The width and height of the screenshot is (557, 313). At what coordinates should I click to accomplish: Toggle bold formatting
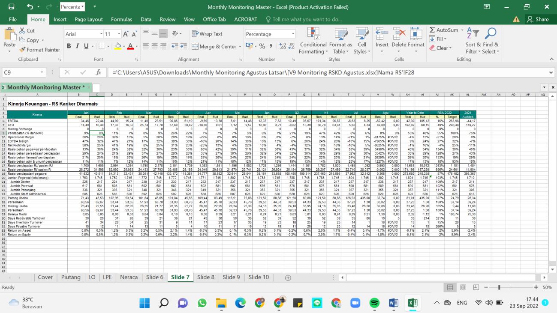[x=69, y=46]
